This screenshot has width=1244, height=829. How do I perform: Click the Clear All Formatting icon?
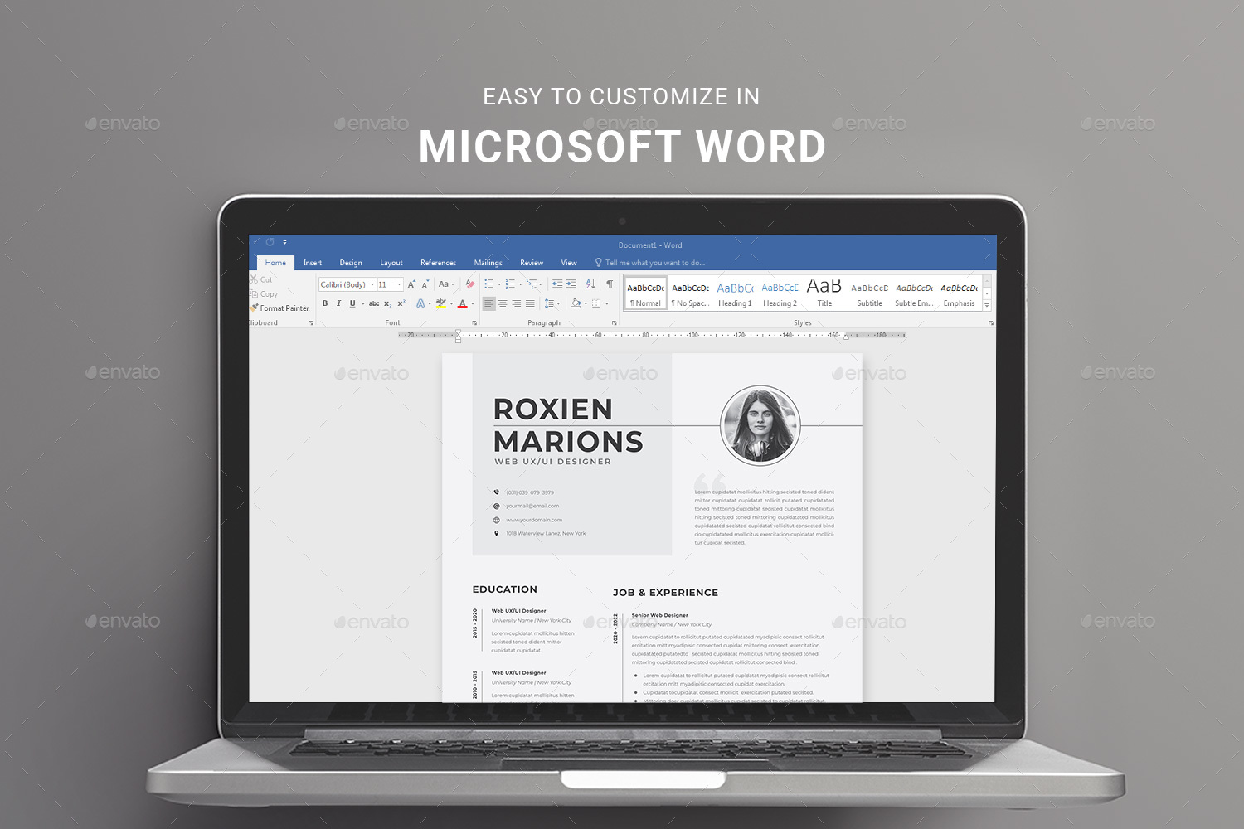(469, 284)
